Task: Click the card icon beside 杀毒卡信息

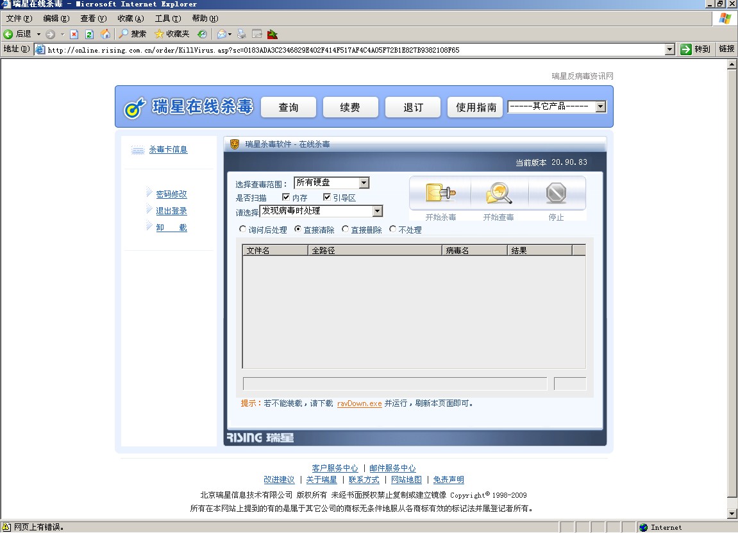Action: [137, 149]
